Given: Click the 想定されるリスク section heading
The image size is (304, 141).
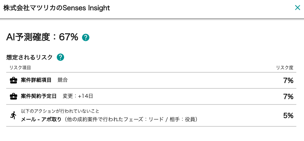Looking at the screenshot, I should (x=29, y=57).
